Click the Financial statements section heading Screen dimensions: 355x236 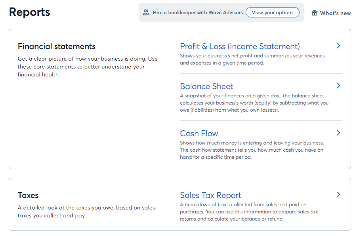coord(57,46)
